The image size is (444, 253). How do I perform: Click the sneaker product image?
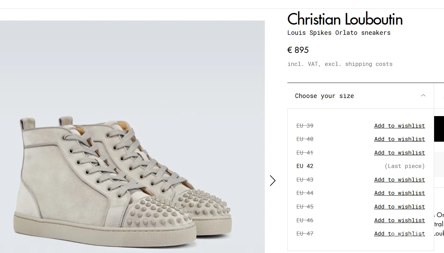tap(132, 137)
